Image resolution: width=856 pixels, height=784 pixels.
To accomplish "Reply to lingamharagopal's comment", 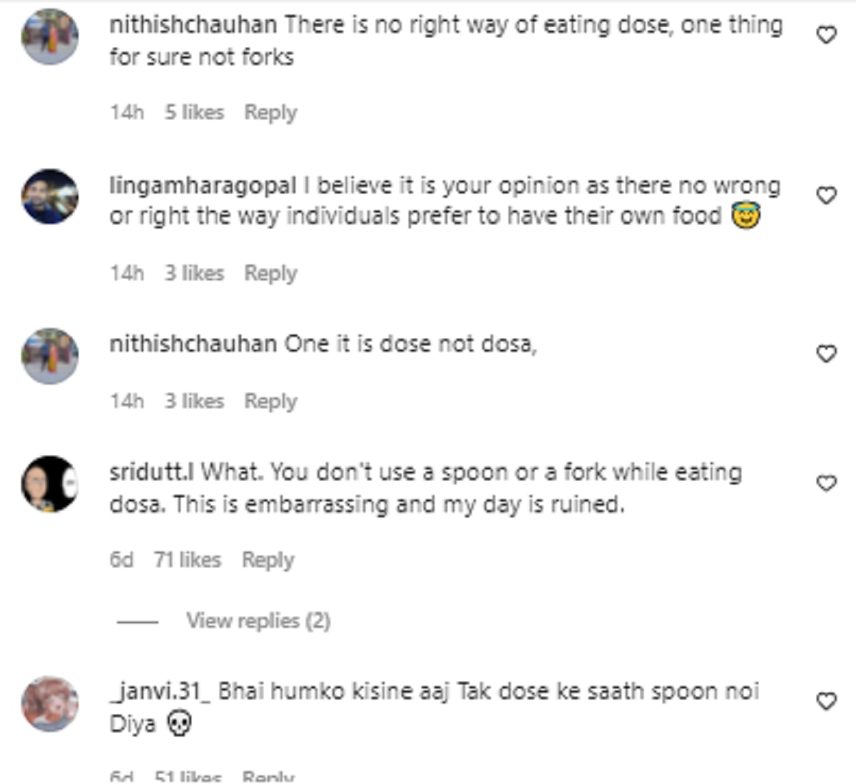I will [270, 273].
